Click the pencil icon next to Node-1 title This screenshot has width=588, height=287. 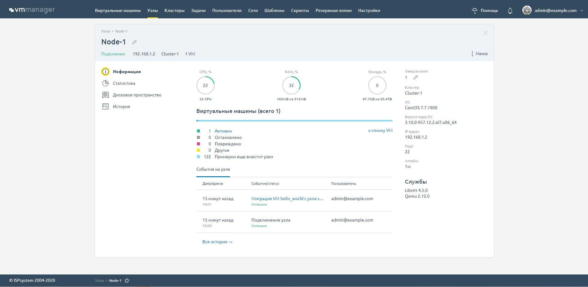click(134, 42)
